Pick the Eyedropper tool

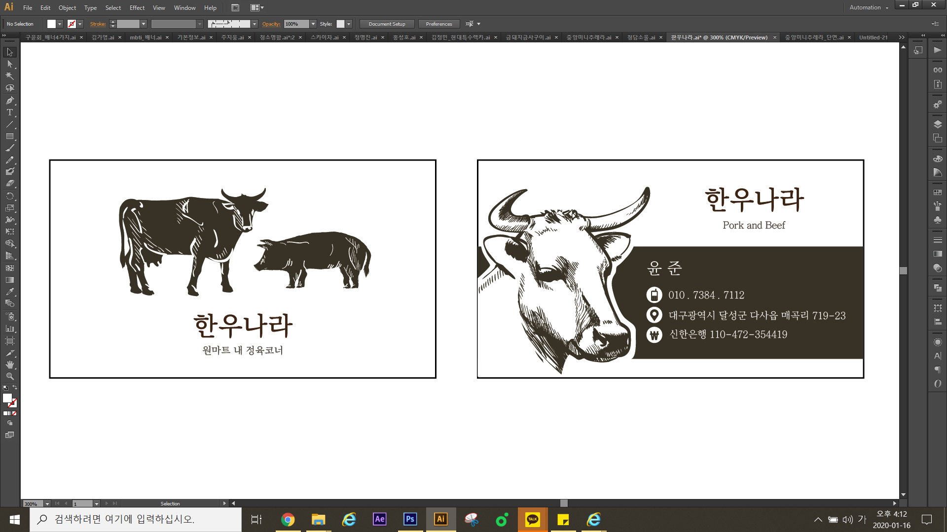(10, 292)
